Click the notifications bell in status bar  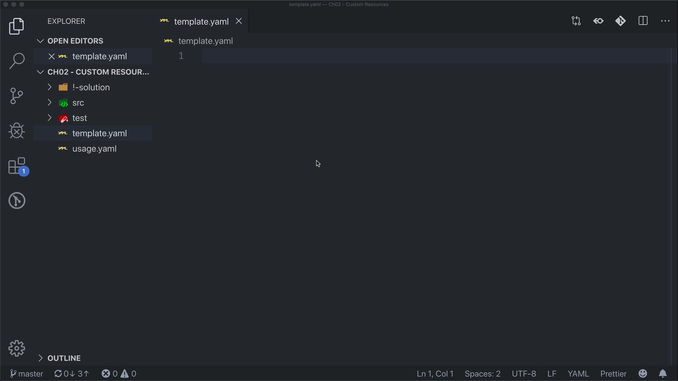(663, 374)
